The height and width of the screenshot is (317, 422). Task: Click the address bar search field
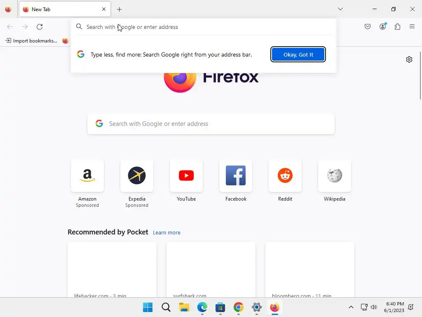pos(204,27)
